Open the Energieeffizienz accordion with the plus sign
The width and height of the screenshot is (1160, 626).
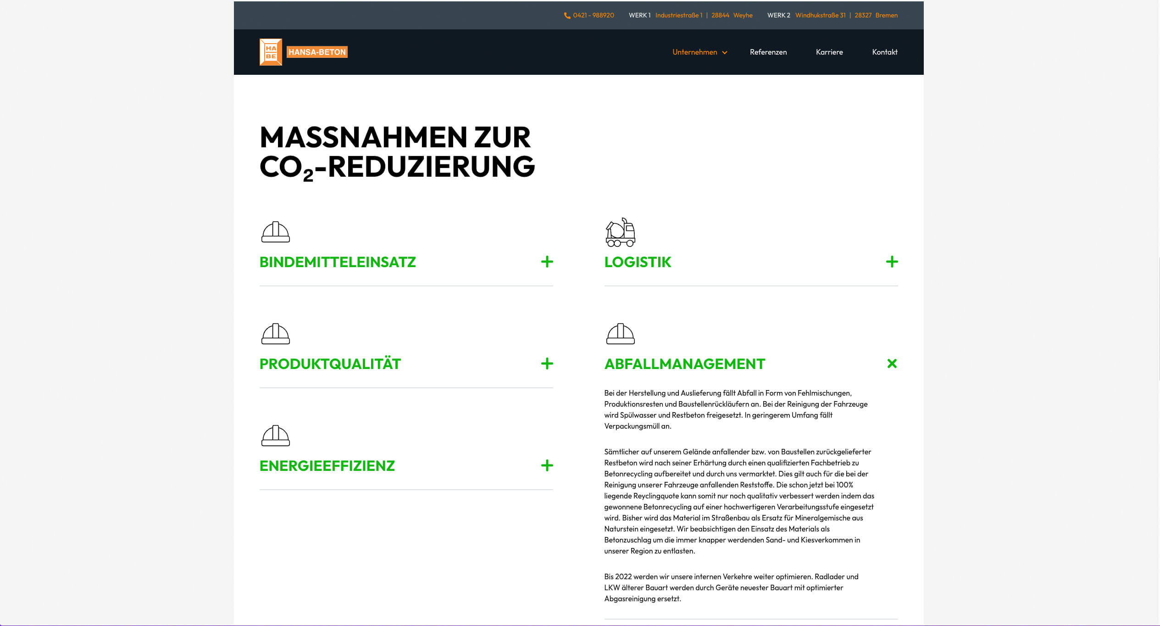[547, 466]
